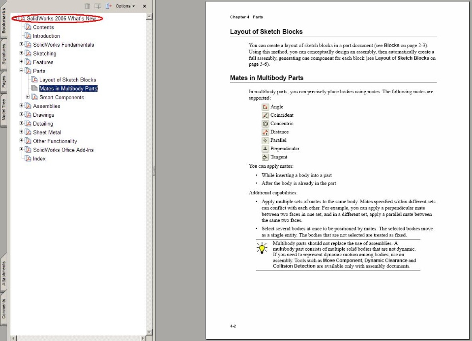Open the Index bookmark
The width and height of the screenshot is (472, 341).
[x=39, y=158]
